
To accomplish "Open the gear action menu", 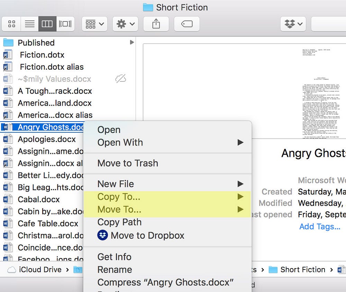I will point(125,24).
